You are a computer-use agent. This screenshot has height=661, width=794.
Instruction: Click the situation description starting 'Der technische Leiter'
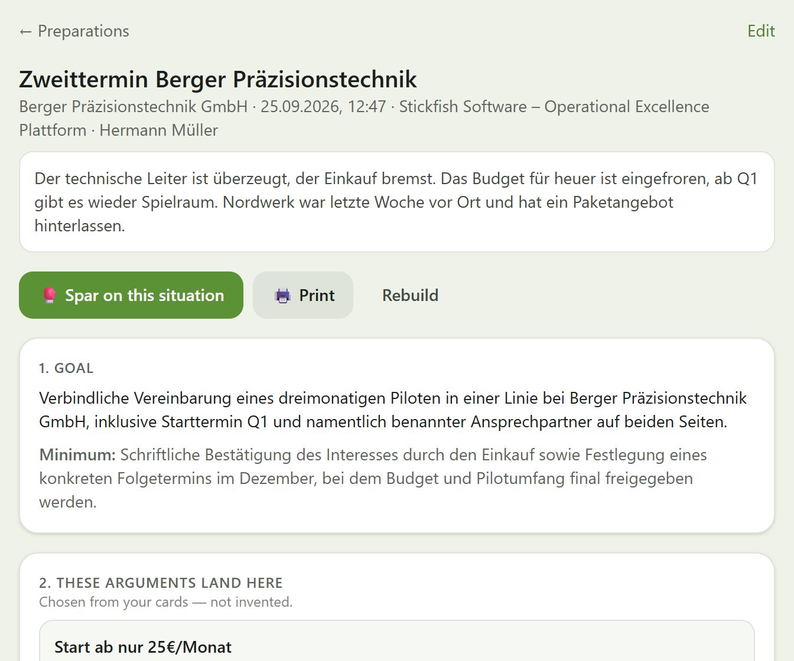tap(397, 202)
